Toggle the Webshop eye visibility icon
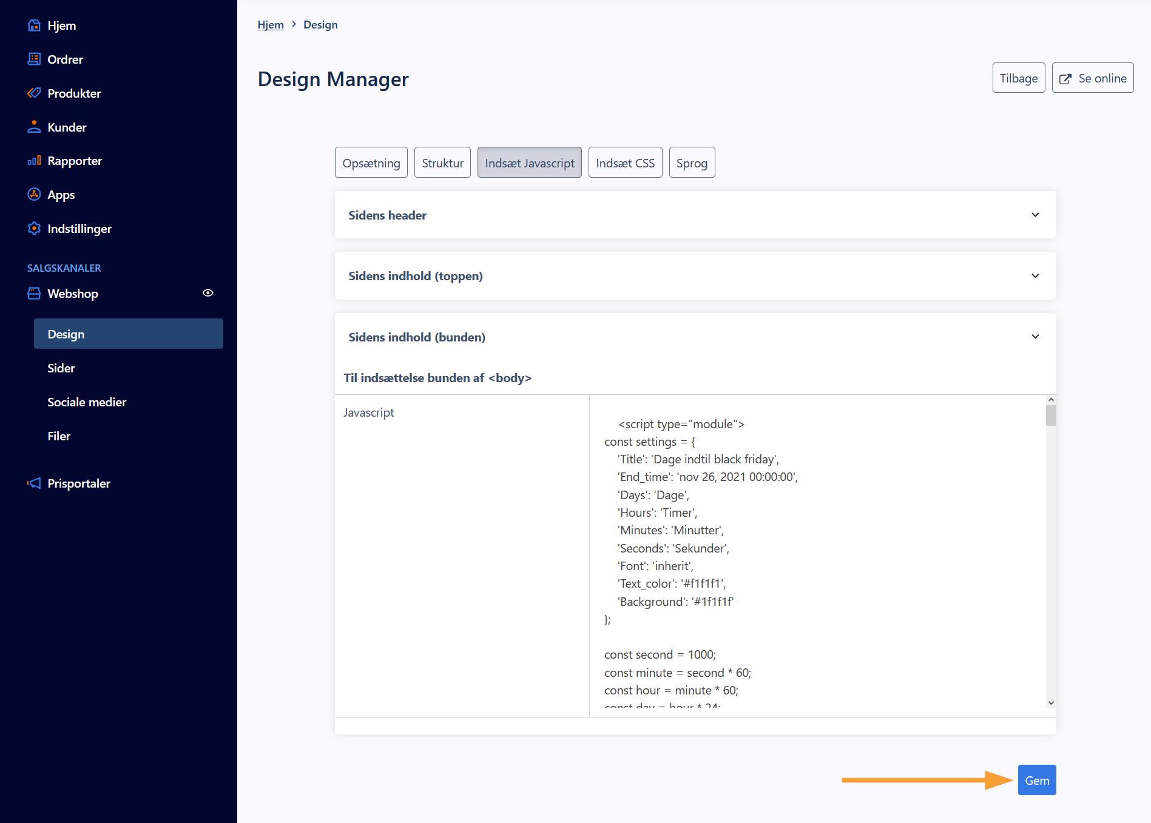 click(x=208, y=293)
